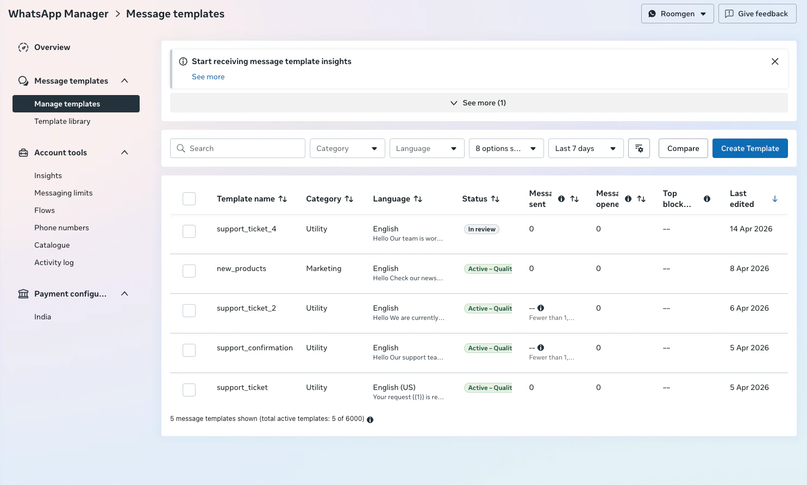This screenshot has width=807, height=485.
Task: Click info icon beside Top block header
Action: (x=707, y=199)
